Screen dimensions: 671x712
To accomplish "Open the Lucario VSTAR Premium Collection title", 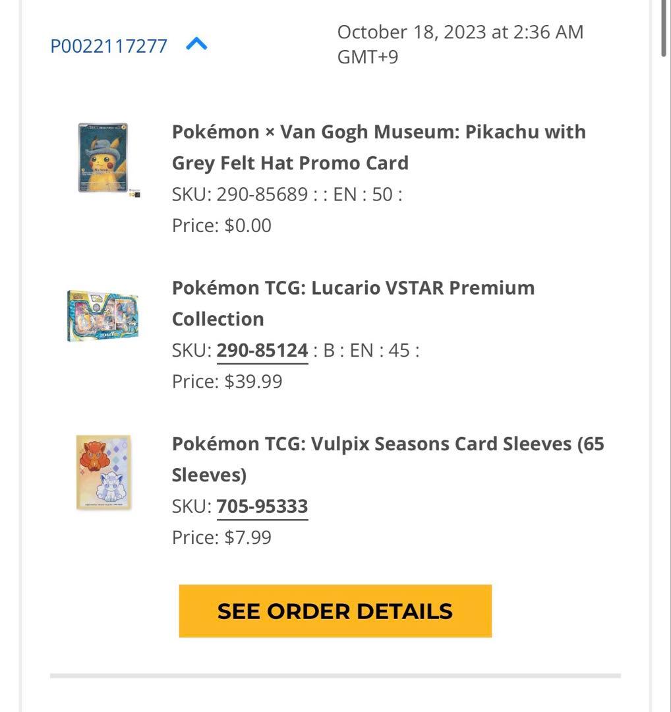I will click(x=353, y=303).
